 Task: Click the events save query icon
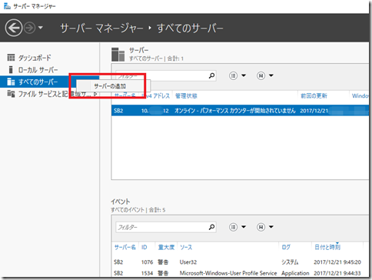pyautogui.click(x=261, y=227)
